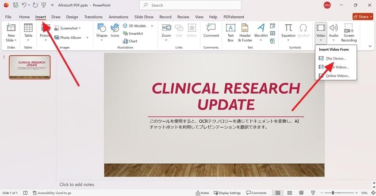Click the Audio icon

click(334, 28)
